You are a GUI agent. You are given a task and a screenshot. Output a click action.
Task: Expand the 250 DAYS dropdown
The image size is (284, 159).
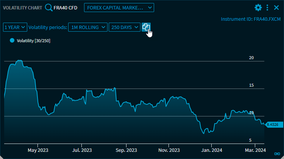pyautogui.click(x=124, y=27)
